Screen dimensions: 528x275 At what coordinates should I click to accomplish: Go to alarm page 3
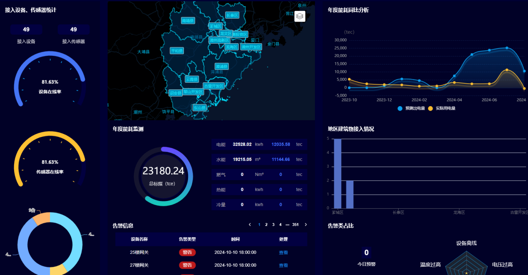[273, 225]
